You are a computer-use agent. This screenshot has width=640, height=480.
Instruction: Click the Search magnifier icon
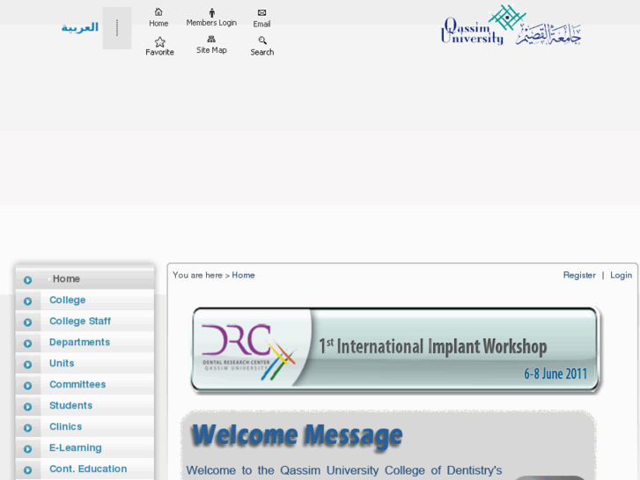click(x=262, y=41)
